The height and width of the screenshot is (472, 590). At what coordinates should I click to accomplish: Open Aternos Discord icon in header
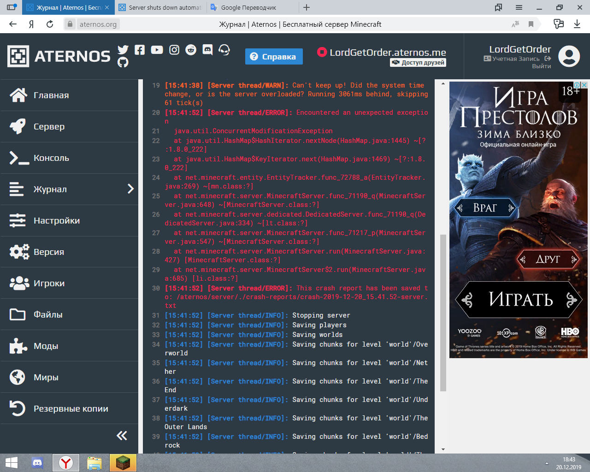click(x=208, y=50)
